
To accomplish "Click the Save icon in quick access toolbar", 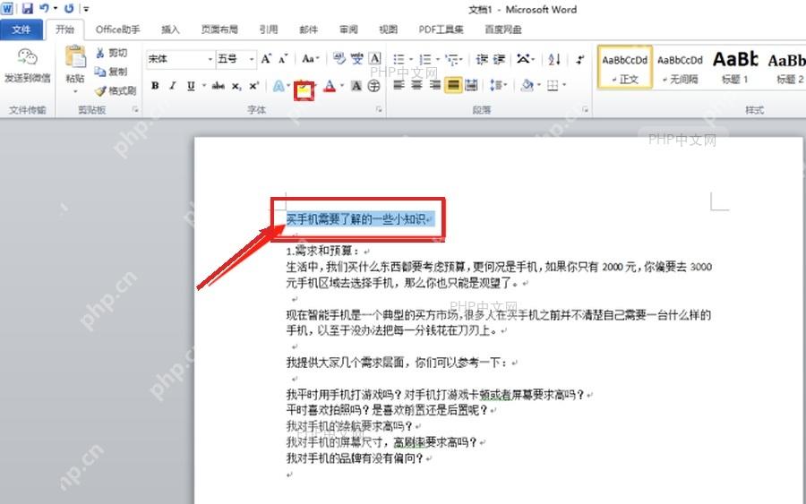I will click(x=27, y=8).
